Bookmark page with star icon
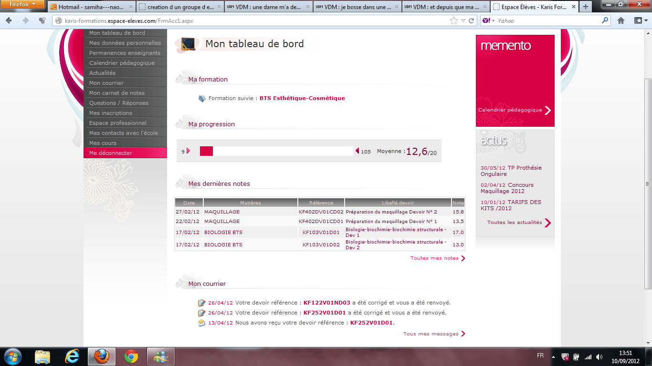 tap(453, 20)
